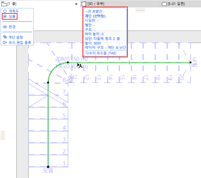The width and height of the screenshot is (201, 178).
Task: Click the stair settings icon beside 계단 설정
Action: point(5,37)
